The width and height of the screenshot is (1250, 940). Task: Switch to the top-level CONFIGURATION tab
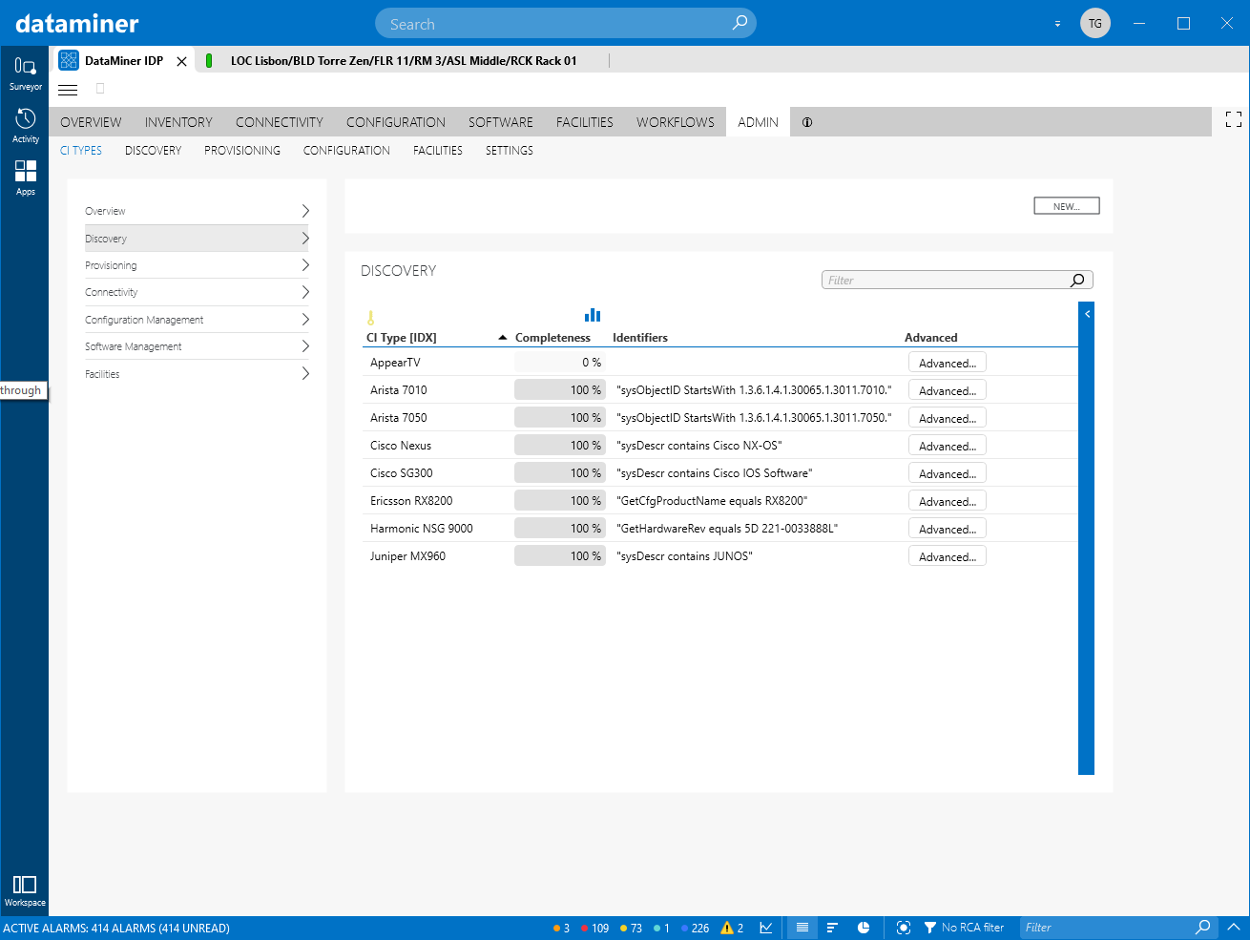396,122
